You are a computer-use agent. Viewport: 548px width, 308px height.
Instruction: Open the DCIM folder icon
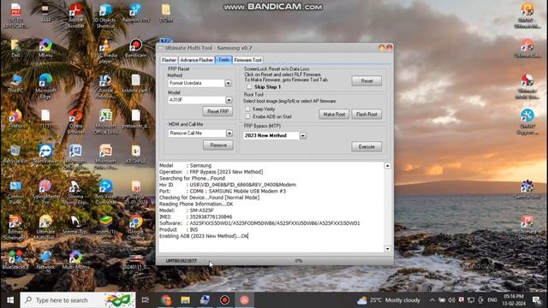tap(166, 14)
